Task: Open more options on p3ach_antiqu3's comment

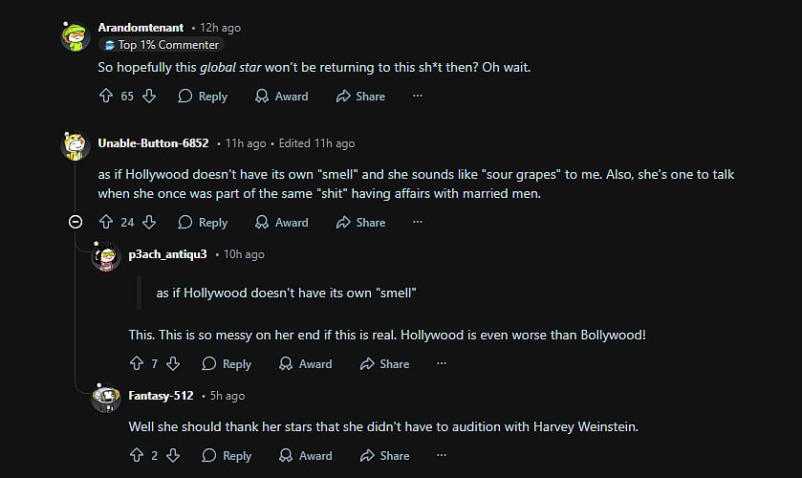Action: (441, 363)
